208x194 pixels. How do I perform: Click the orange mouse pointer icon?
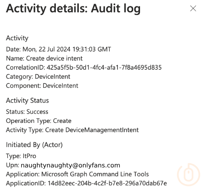pyautogui.click(x=189, y=175)
